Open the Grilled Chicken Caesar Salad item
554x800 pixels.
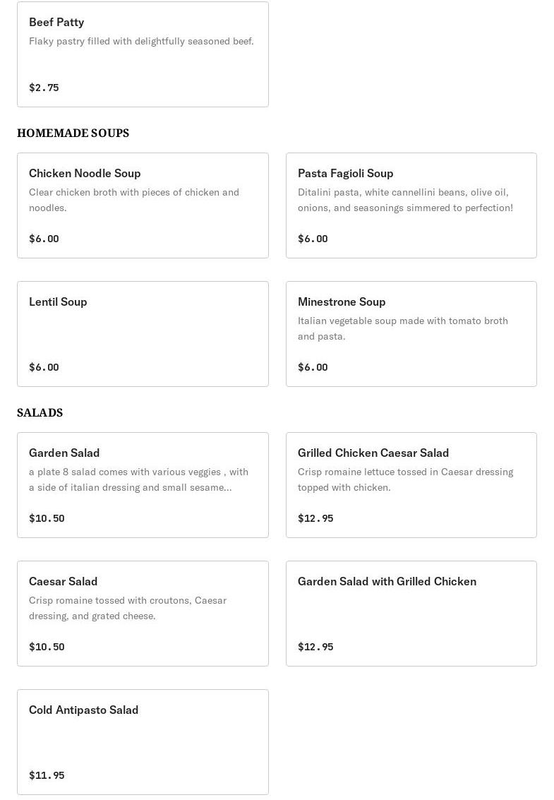point(411,485)
